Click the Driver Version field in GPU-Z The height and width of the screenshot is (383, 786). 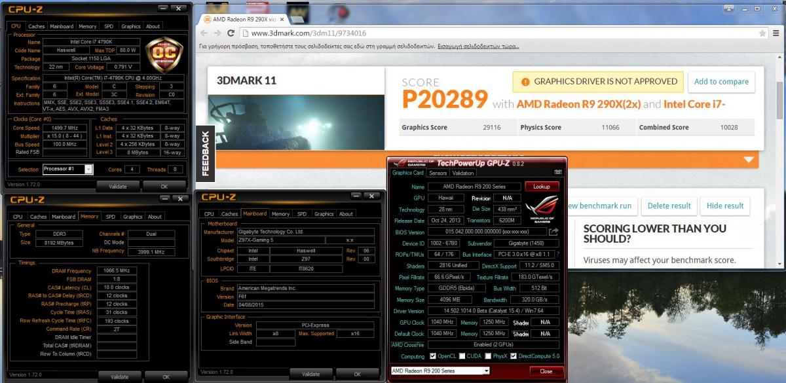[x=493, y=311]
